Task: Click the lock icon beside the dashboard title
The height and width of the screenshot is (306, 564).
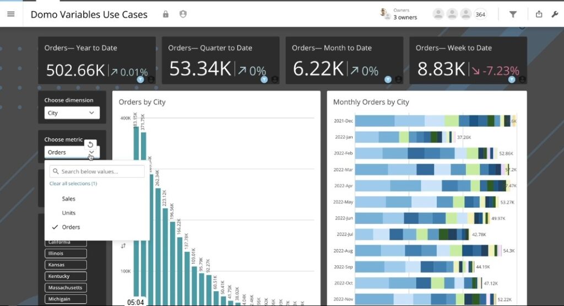Action: click(166, 14)
